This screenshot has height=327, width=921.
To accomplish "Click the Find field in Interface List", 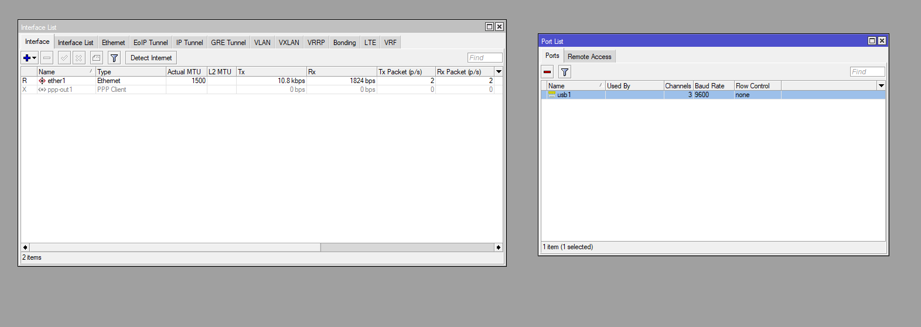I will point(485,57).
